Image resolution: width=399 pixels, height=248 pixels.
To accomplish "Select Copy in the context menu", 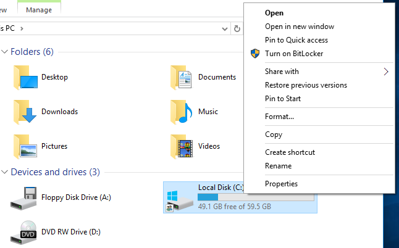I will tap(274, 134).
